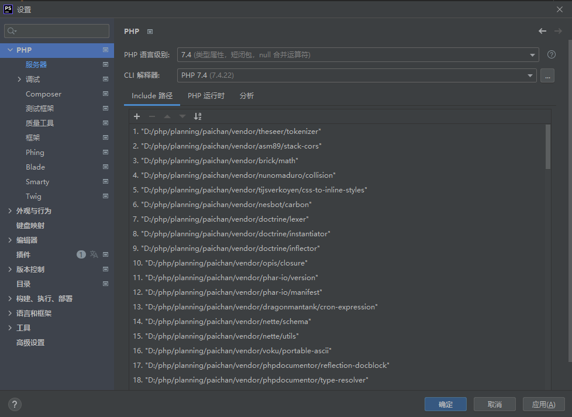The image size is (572, 417).
Task: Click the bottom-left help button
Action: click(15, 404)
